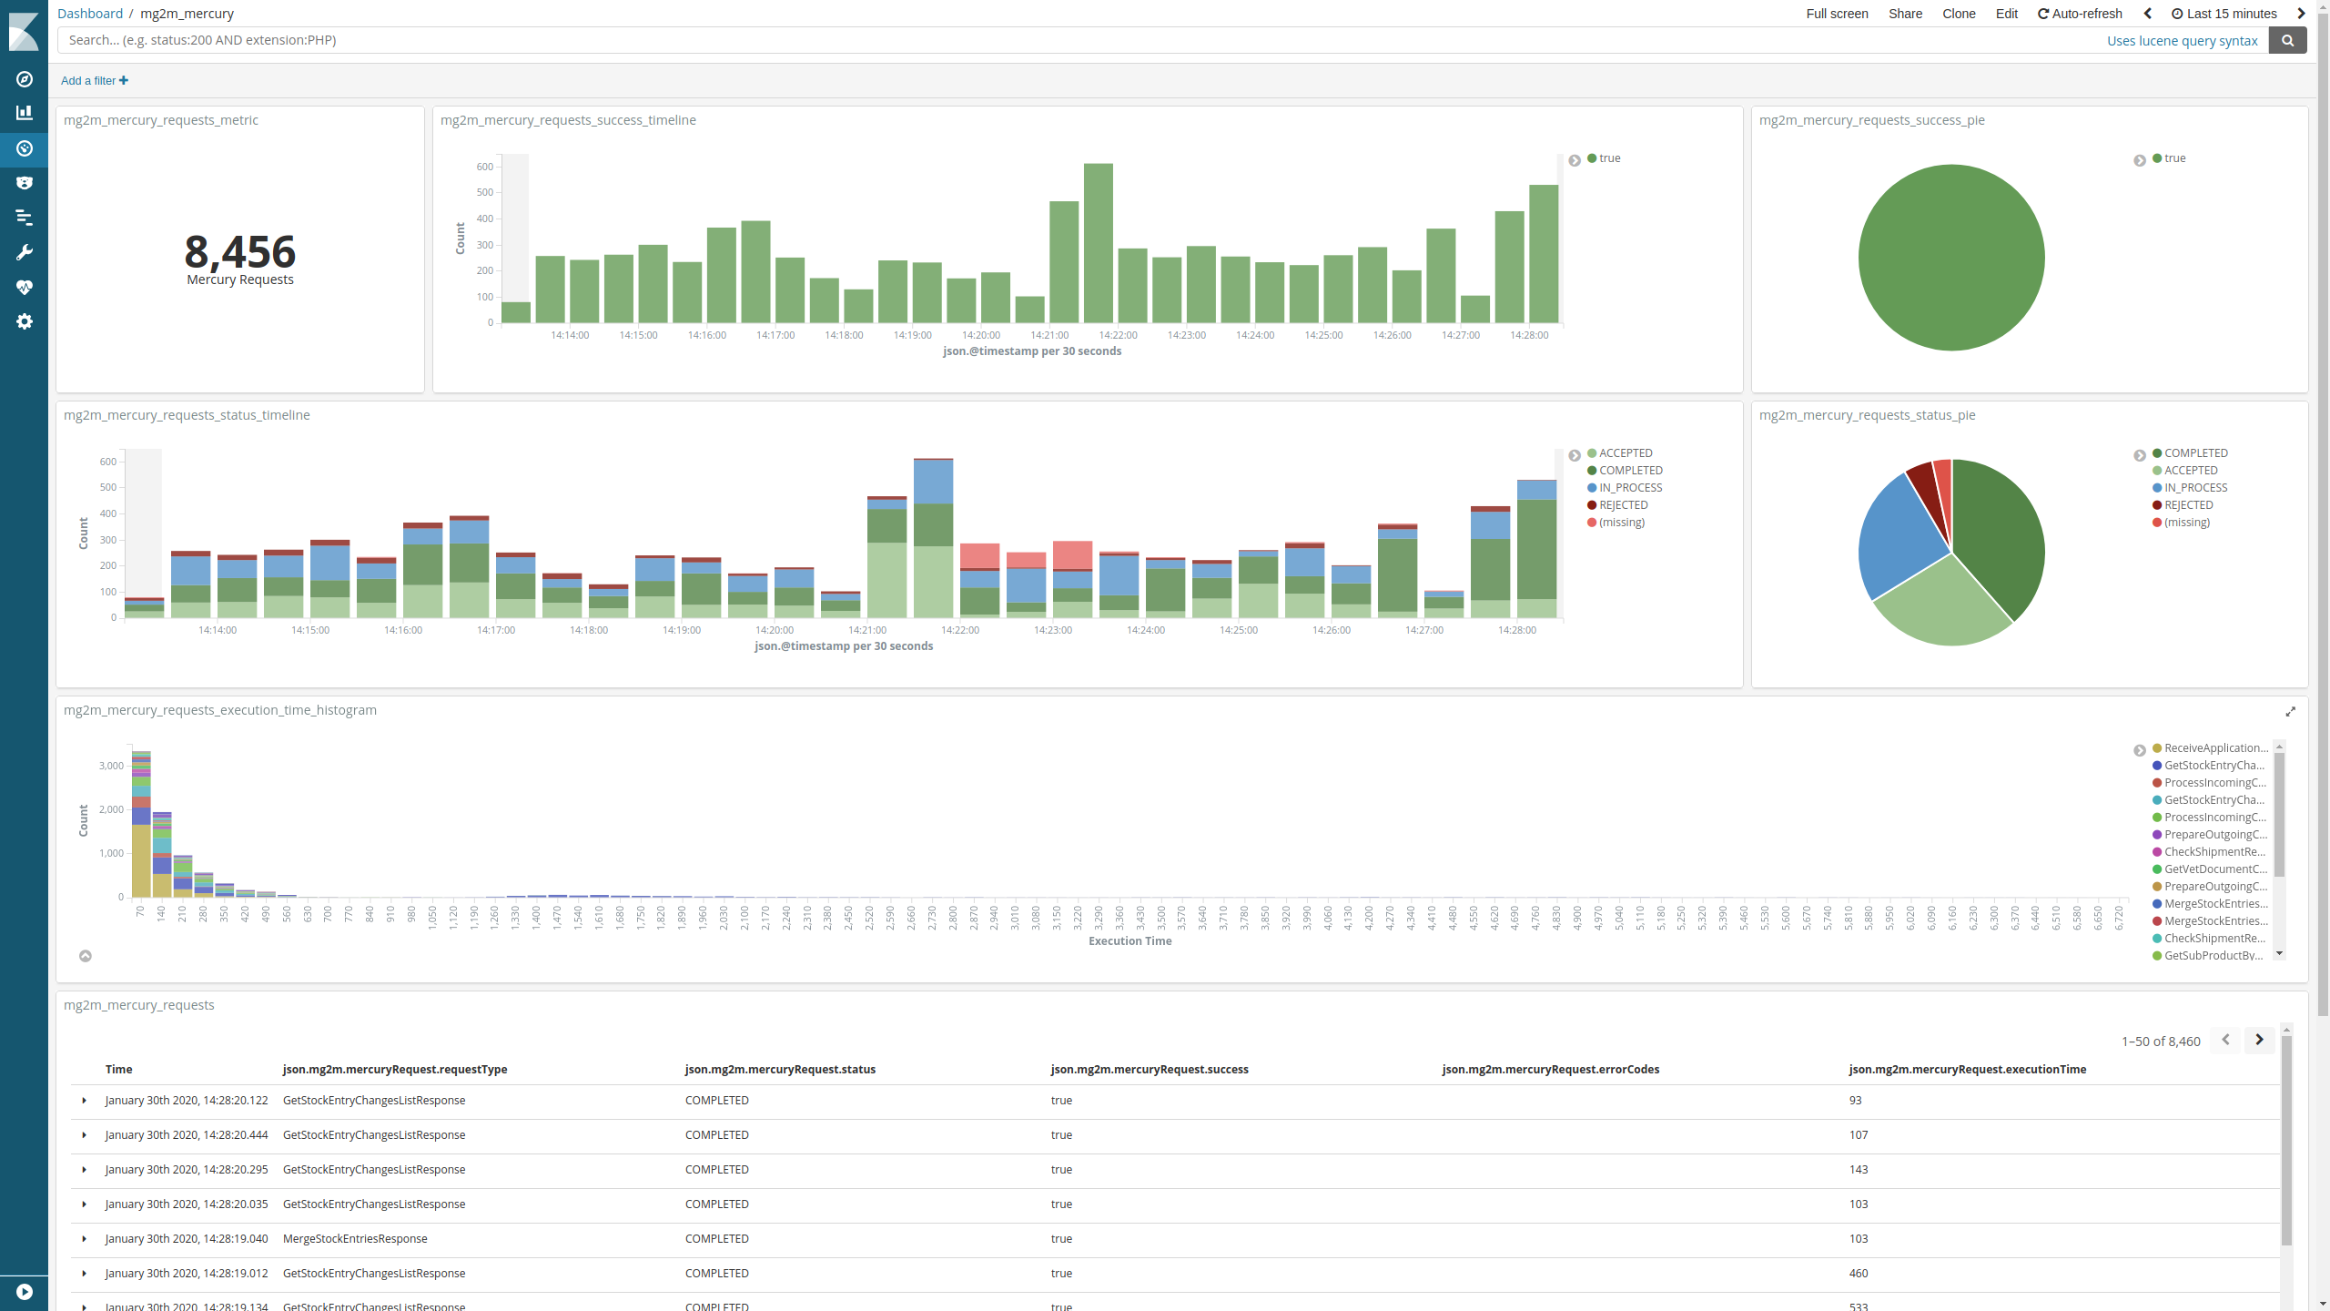Open the Logtrail lines icon
The height and width of the screenshot is (1311, 2330).
pos(25,217)
